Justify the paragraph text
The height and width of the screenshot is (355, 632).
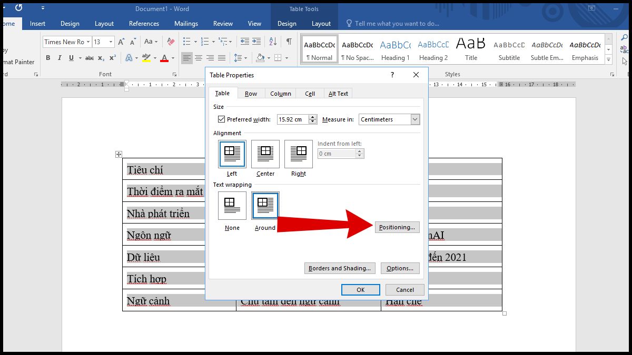222,58
